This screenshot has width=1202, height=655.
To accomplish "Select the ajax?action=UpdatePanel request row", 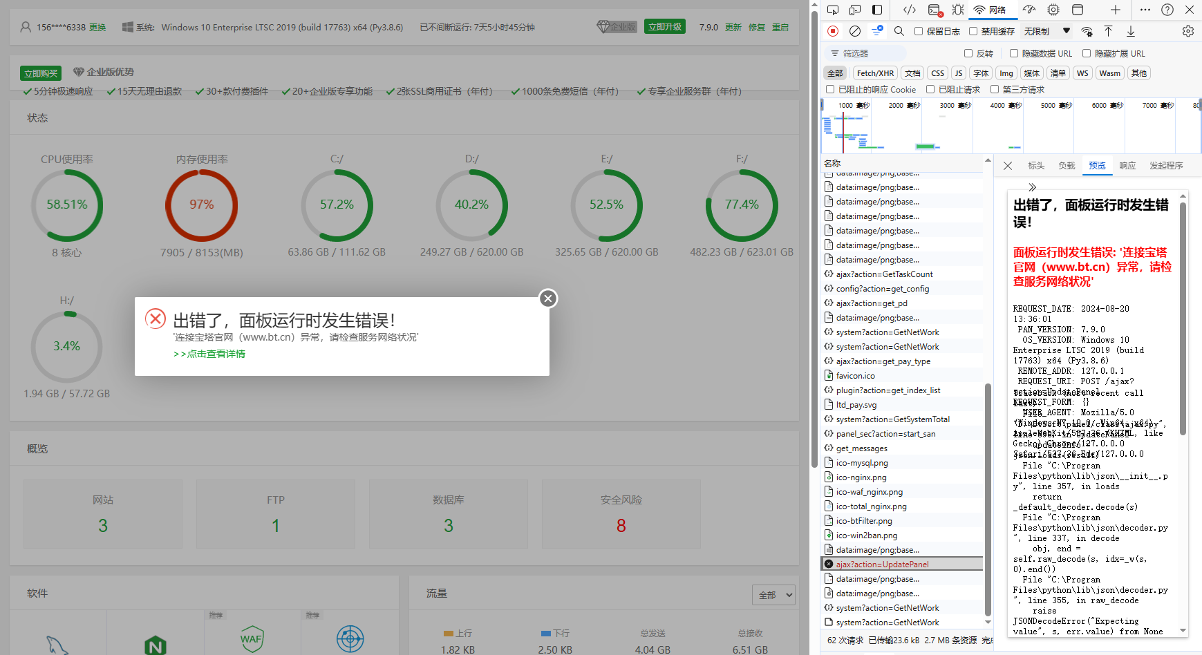I will point(901,564).
